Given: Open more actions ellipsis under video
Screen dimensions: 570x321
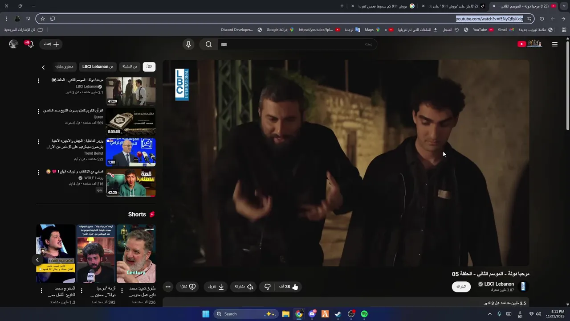Looking at the screenshot, I should point(167,287).
